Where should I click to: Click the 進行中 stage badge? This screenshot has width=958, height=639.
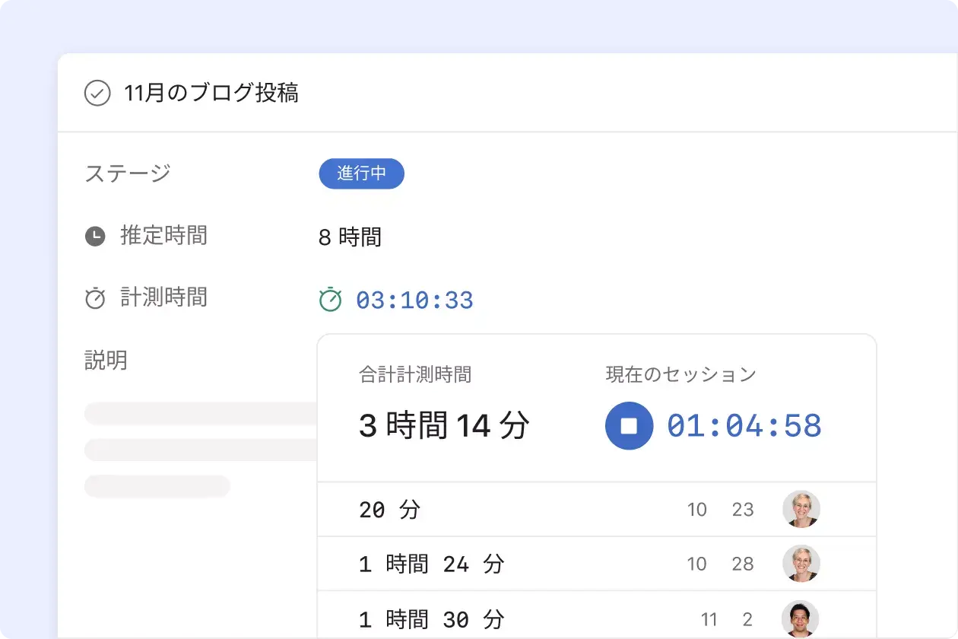[361, 173]
